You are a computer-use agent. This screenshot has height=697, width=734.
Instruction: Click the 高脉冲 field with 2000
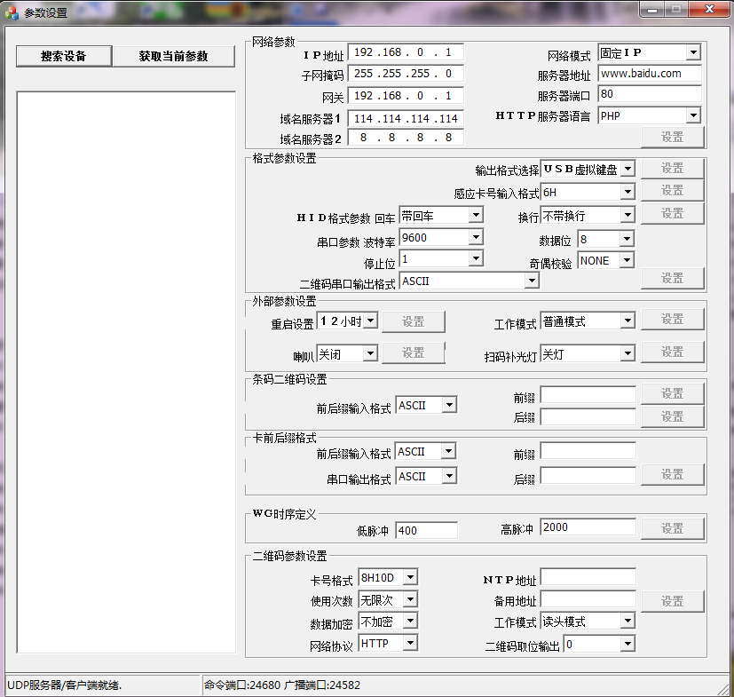588,527
